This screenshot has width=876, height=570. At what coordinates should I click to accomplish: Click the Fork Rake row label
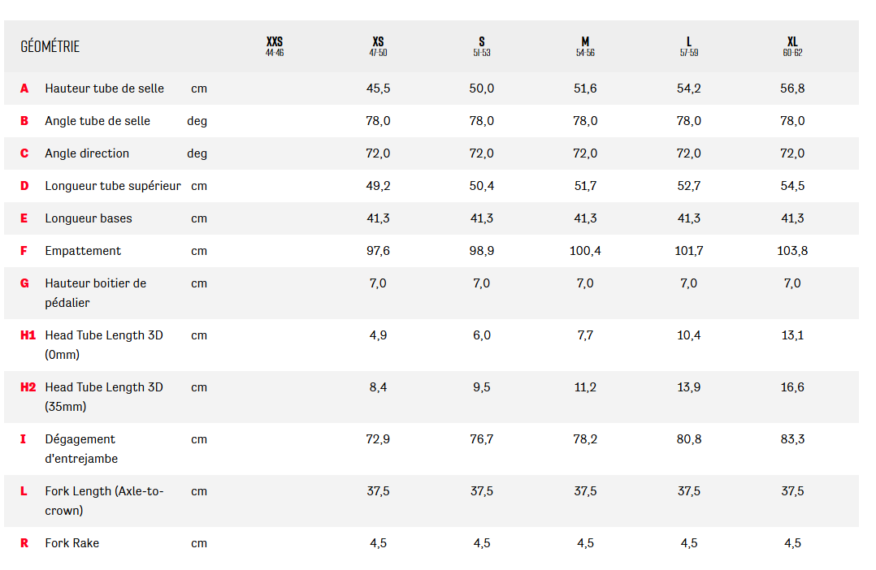point(72,543)
